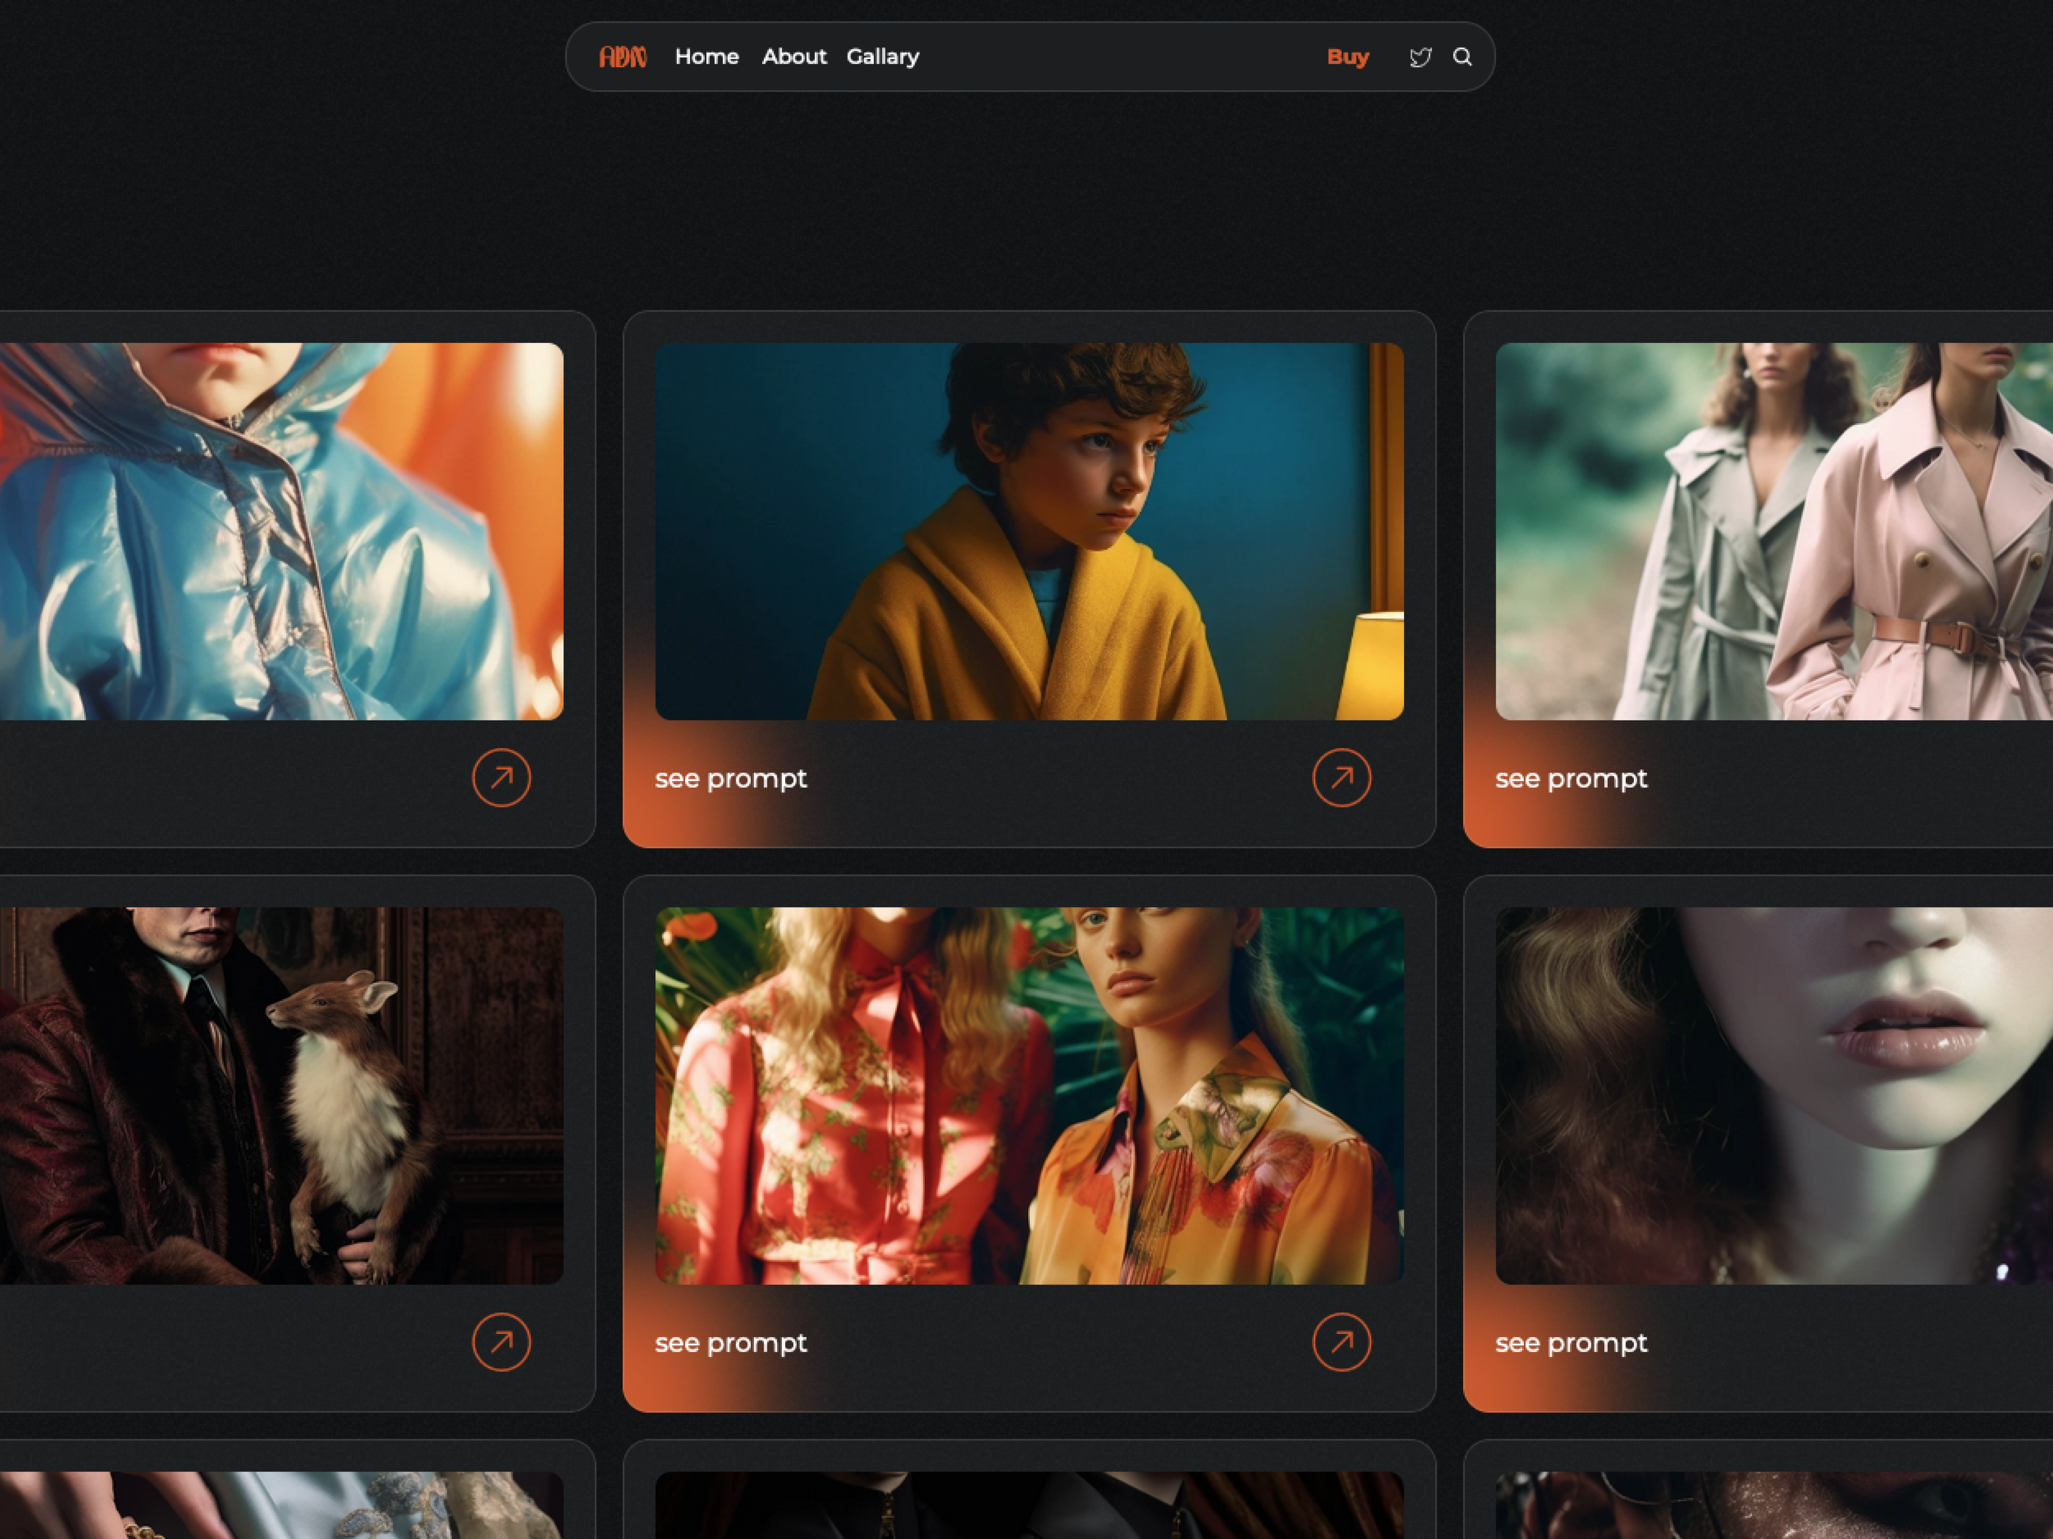This screenshot has width=2053, height=1539.
Task: Open the man with fox image
Action: [281, 1096]
